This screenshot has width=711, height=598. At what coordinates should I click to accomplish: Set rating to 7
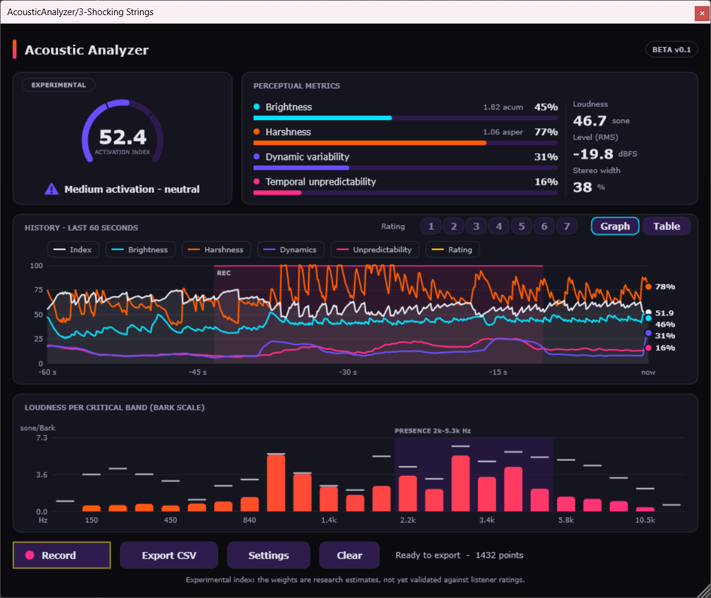[567, 227]
